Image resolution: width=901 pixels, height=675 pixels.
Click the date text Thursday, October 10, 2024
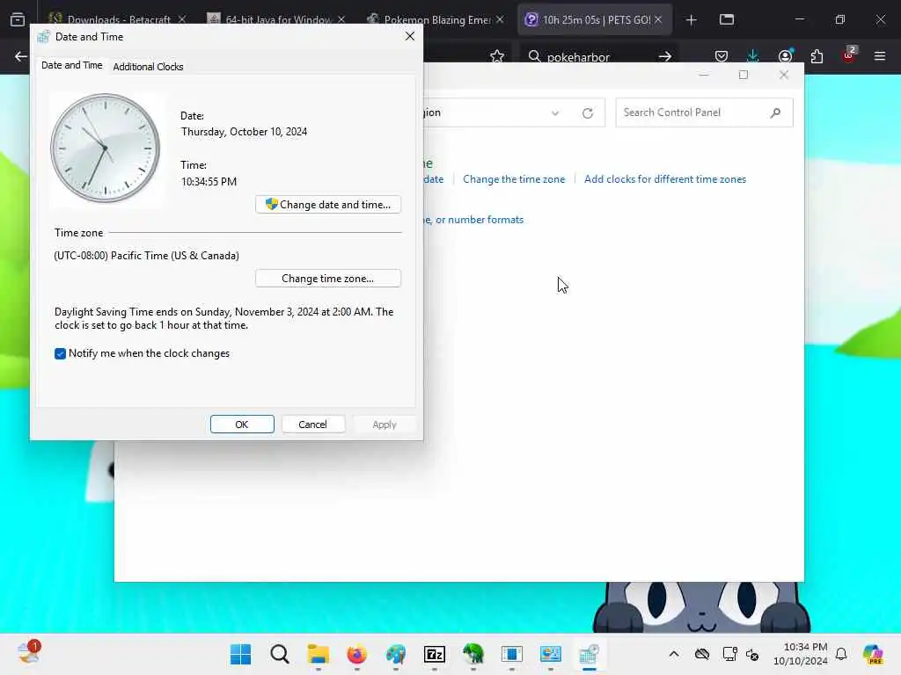pos(245,132)
